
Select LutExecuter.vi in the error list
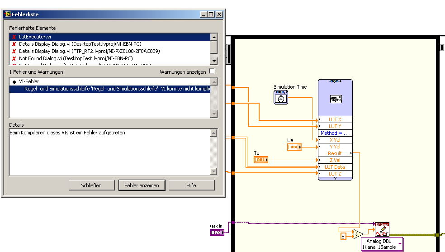(35, 37)
